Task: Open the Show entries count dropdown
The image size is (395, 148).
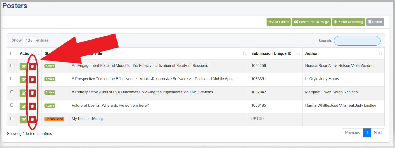Action: (29, 41)
